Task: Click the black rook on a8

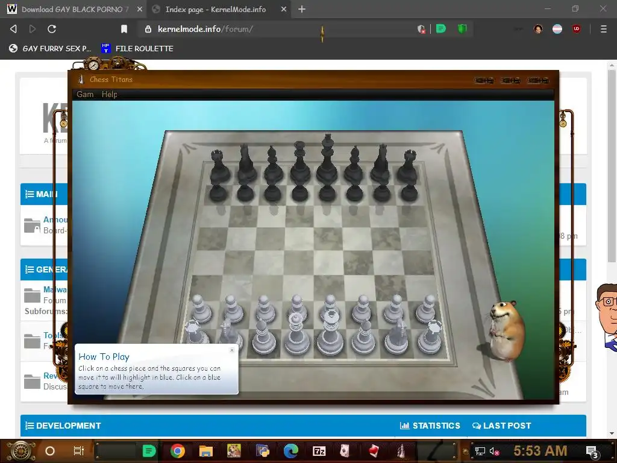Action: point(219,167)
